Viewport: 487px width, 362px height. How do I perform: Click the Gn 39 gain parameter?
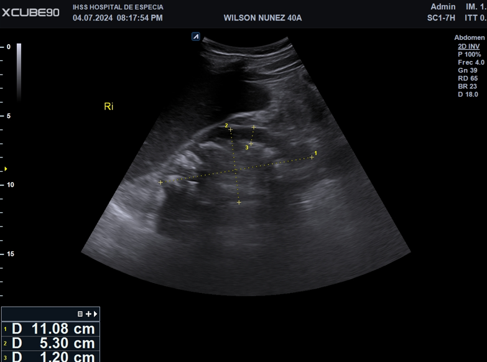467,70
